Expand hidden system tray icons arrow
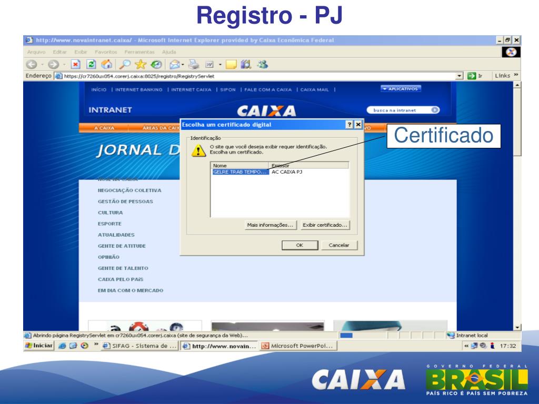This screenshot has width=539, height=404. pos(466,346)
